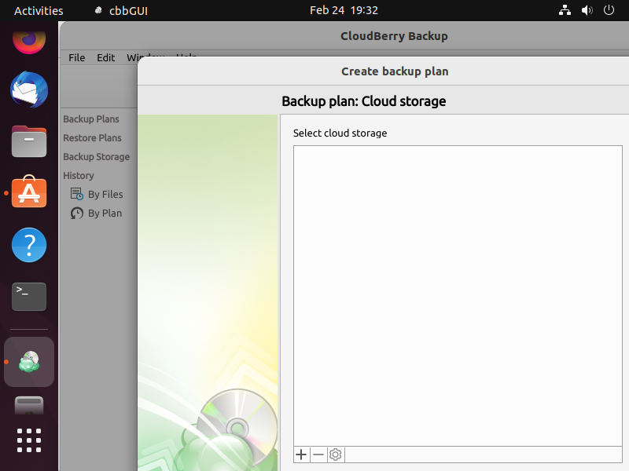The width and height of the screenshot is (629, 471).
Task: Click CloudBerry Backup dock icon
Action: (x=29, y=362)
